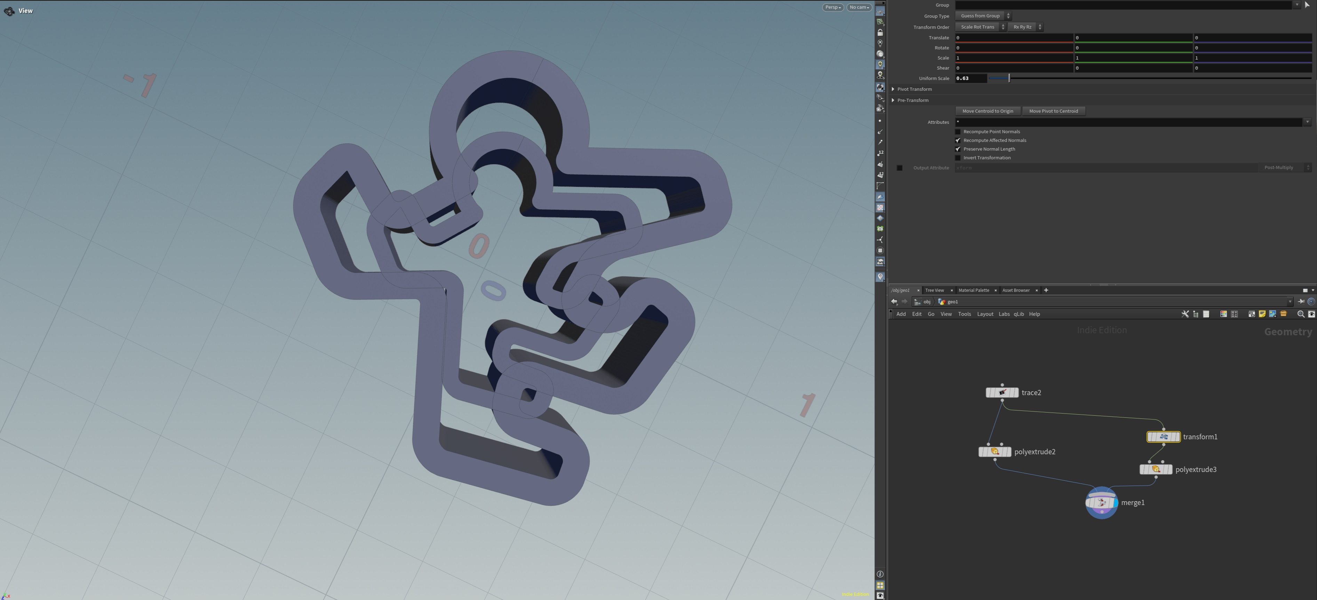Click the sticky note icon in network toolbar
This screenshot has width=1317, height=600.
coord(1262,314)
